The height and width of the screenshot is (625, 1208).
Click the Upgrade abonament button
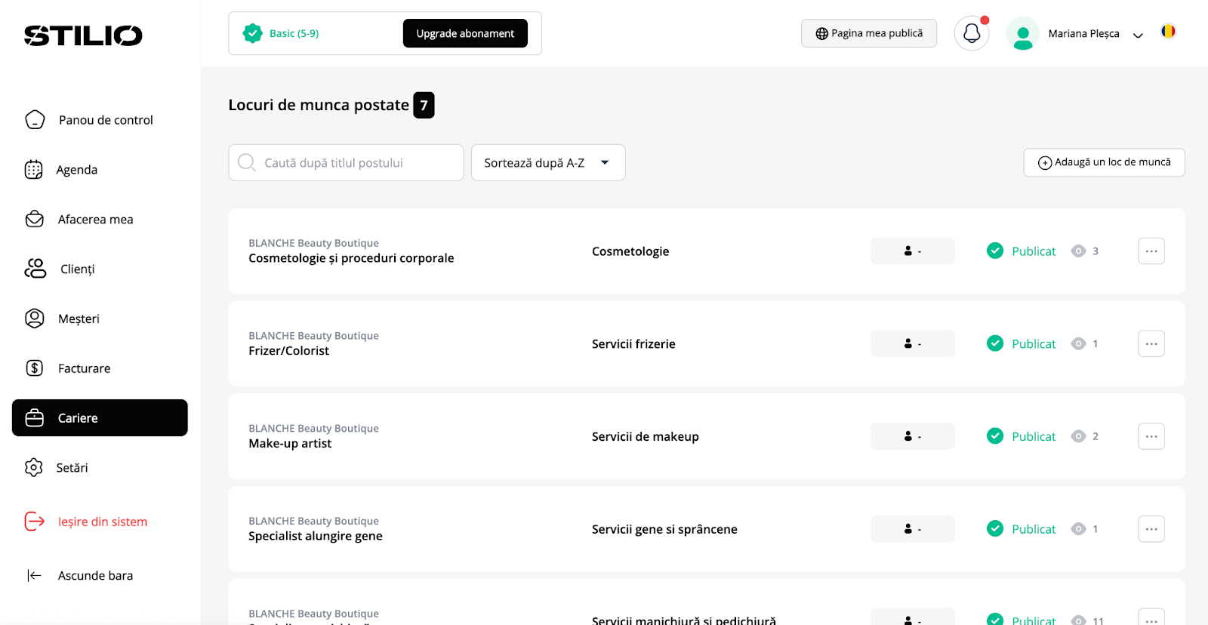click(465, 33)
